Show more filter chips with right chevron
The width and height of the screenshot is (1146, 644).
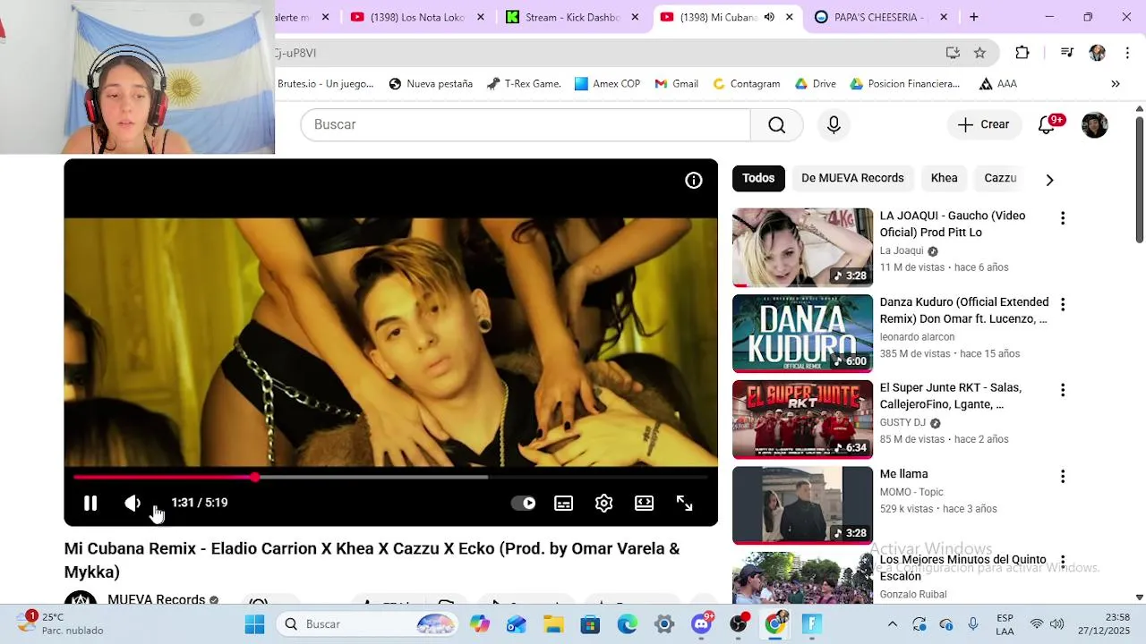coord(1049,179)
